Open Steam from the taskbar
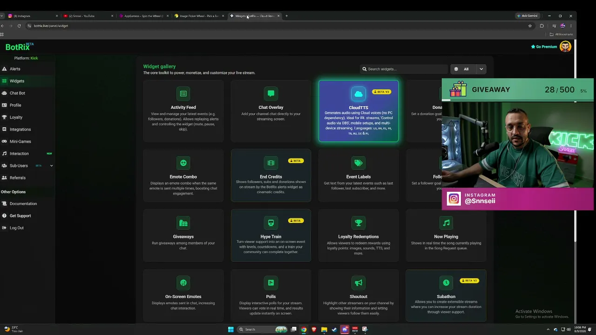Image resolution: width=596 pixels, height=335 pixels. tap(334, 329)
